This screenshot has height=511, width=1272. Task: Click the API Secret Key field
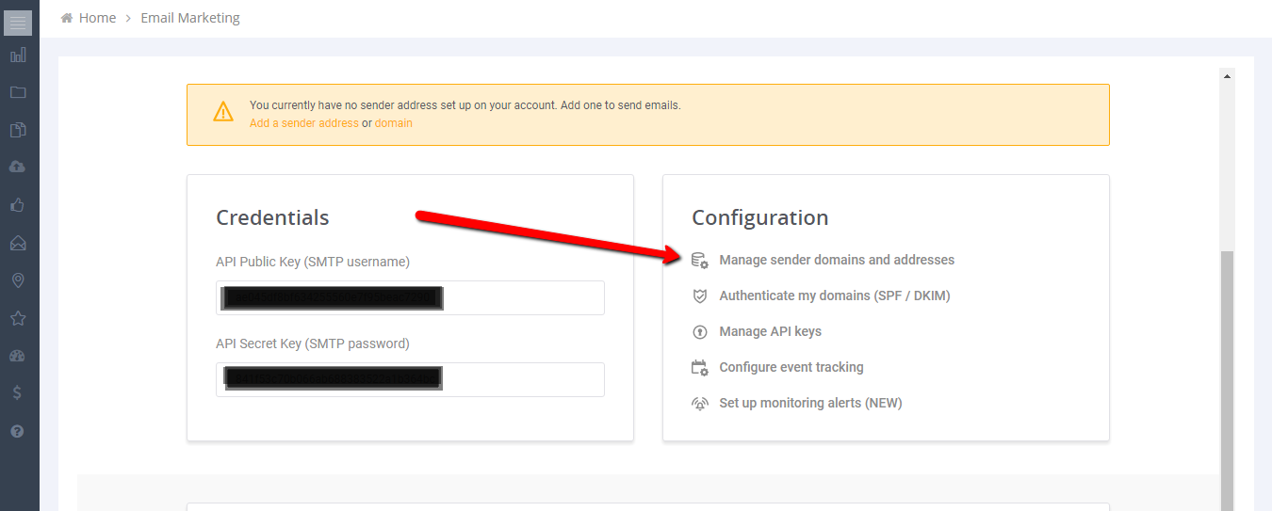[410, 379]
